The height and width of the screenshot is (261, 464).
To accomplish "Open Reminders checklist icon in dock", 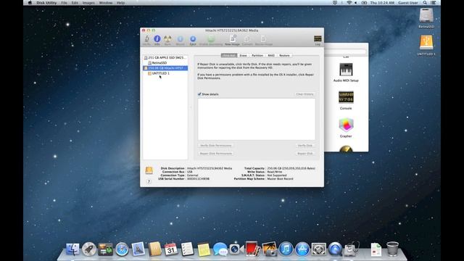I will pyautogui.click(x=187, y=249).
